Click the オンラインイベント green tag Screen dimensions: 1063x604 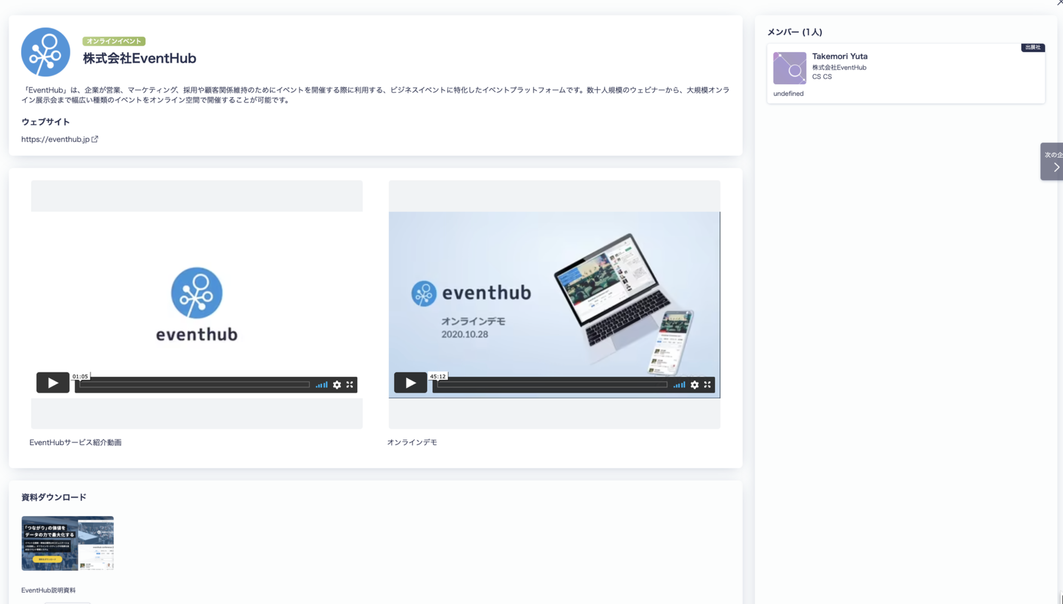114,41
